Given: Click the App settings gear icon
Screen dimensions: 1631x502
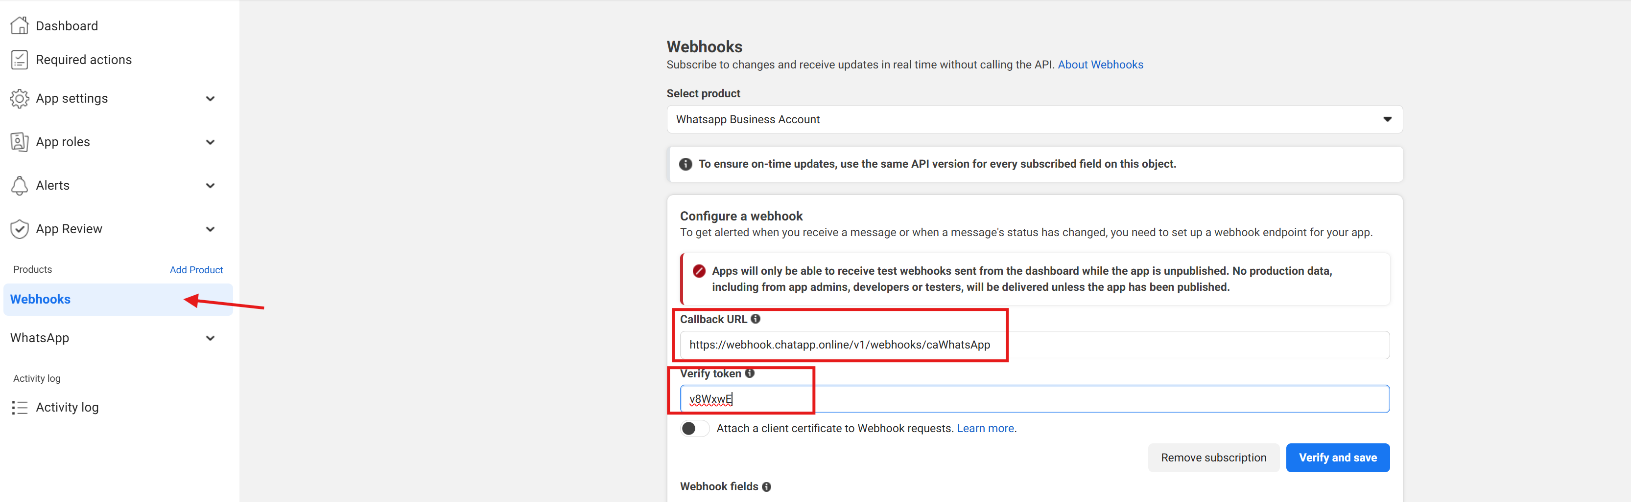Looking at the screenshot, I should tap(20, 99).
